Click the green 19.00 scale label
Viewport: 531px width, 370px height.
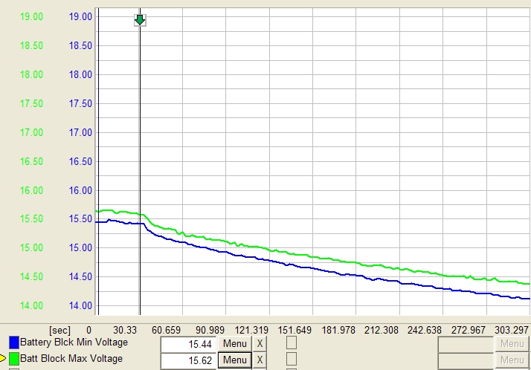31,16
